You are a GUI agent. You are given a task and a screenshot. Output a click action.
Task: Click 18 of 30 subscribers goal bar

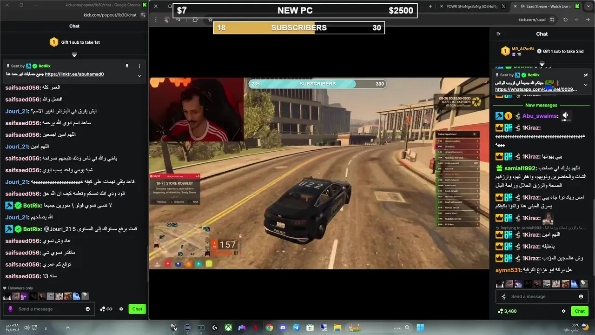click(299, 28)
